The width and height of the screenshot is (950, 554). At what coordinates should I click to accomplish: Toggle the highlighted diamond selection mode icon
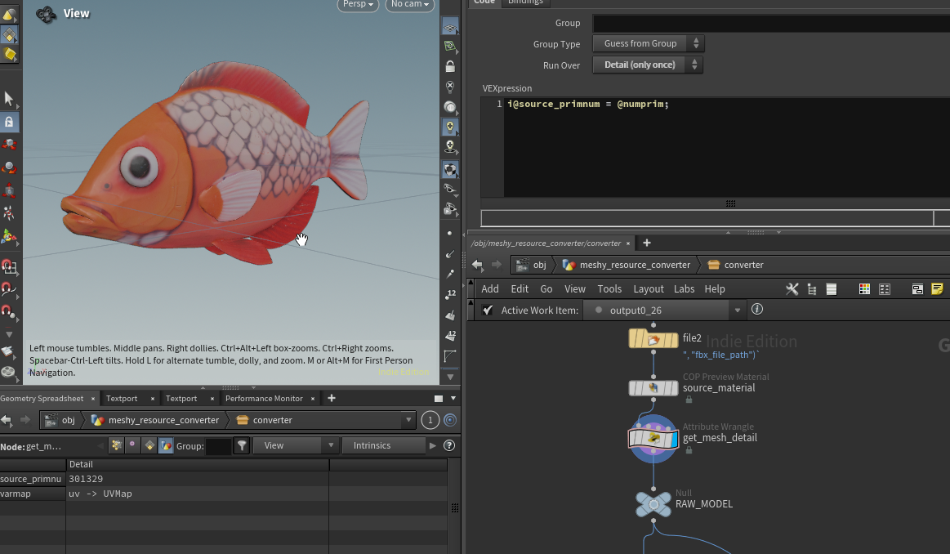(9, 34)
